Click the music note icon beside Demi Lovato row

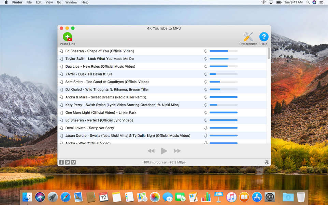pos(61,128)
